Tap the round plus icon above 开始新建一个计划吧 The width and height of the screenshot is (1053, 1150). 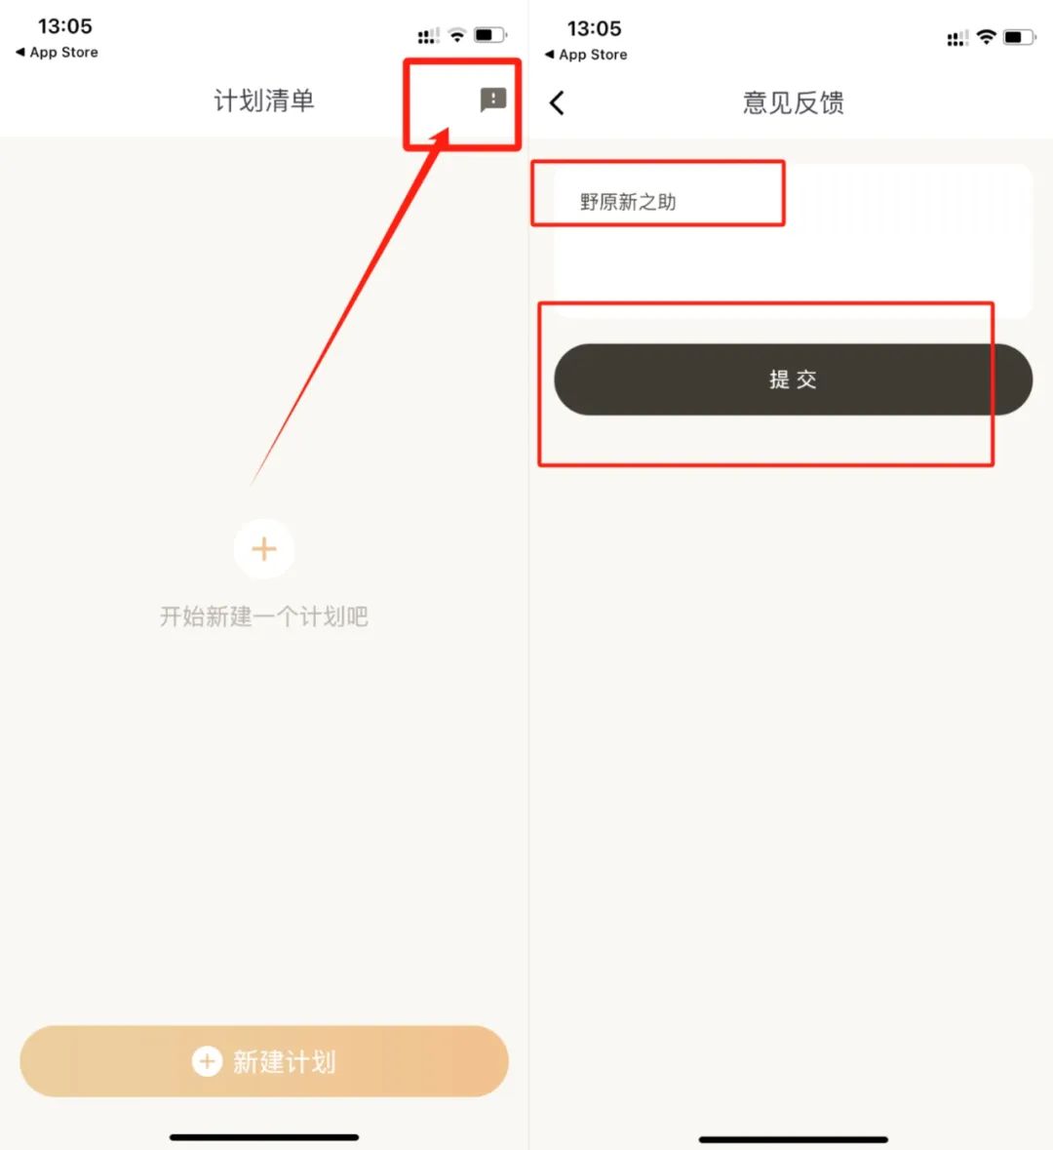(264, 548)
